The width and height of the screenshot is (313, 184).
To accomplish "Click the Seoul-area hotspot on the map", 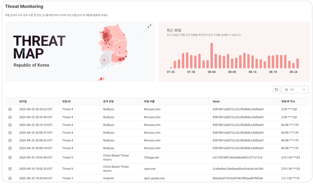I will 106,36.
